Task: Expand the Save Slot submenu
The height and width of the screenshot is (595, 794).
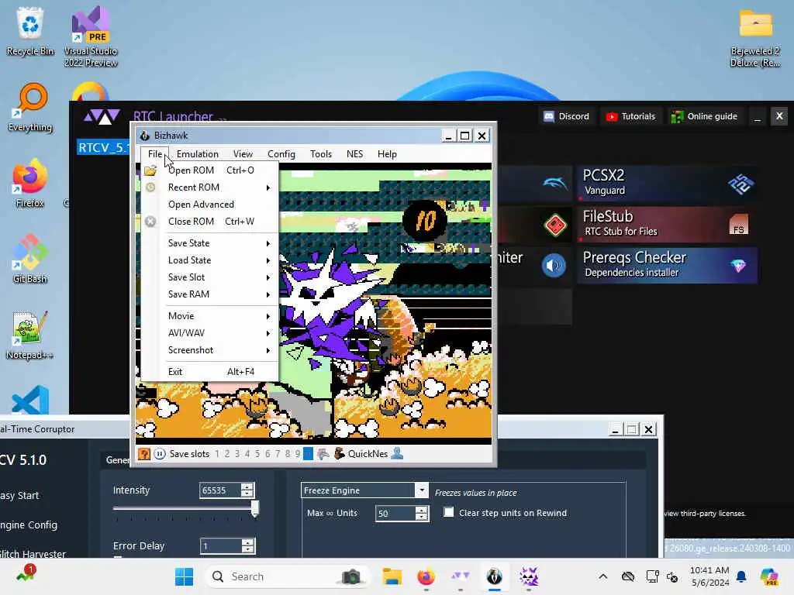Action: (x=209, y=277)
